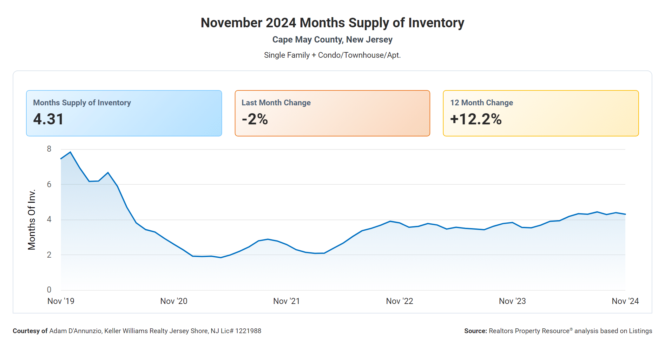
Task: Click the +12.2% change value
Action: [476, 119]
